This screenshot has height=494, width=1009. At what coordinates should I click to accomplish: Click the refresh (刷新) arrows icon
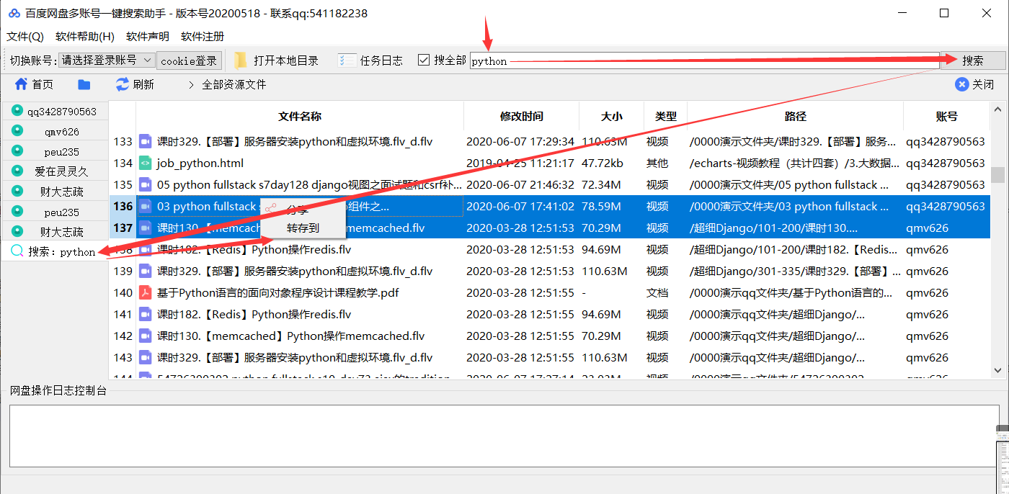123,84
